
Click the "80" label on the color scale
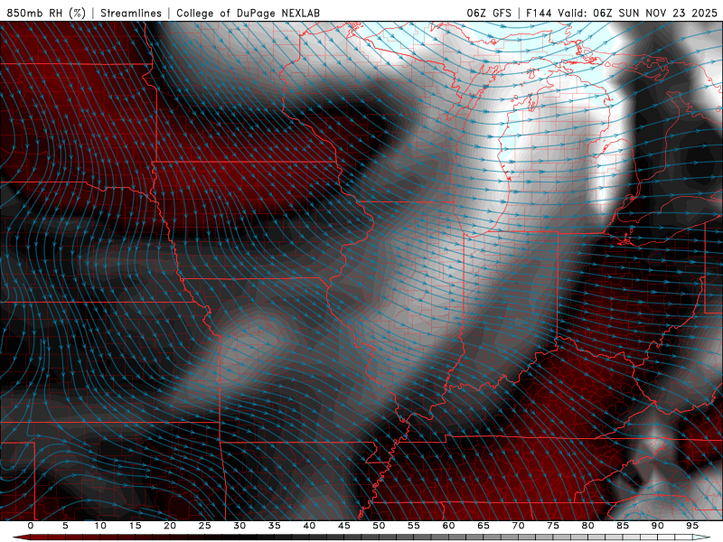[587, 526]
